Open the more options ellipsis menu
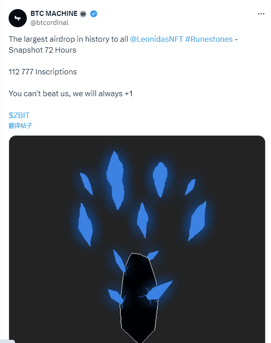 pyautogui.click(x=261, y=14)
